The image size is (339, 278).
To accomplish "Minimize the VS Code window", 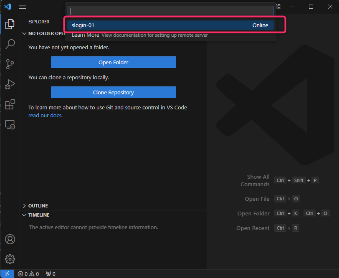I will (292, 7).
